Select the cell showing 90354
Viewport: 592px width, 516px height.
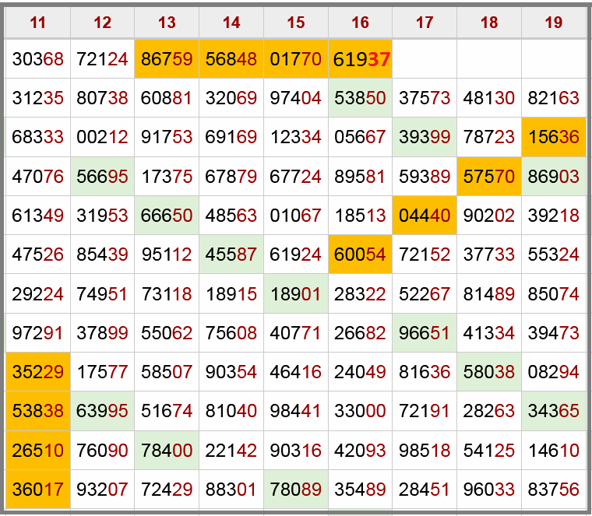231,372
